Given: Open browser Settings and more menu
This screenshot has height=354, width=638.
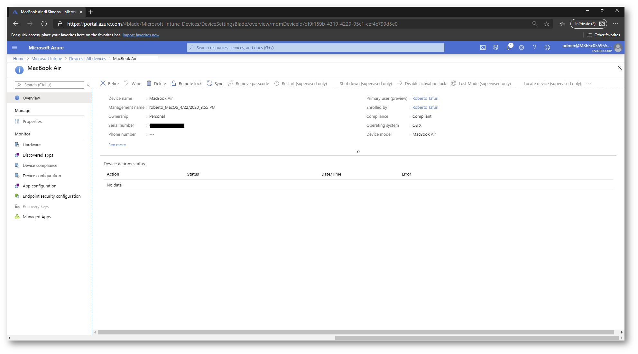Looking at the screenshot, I should (615, 24).
